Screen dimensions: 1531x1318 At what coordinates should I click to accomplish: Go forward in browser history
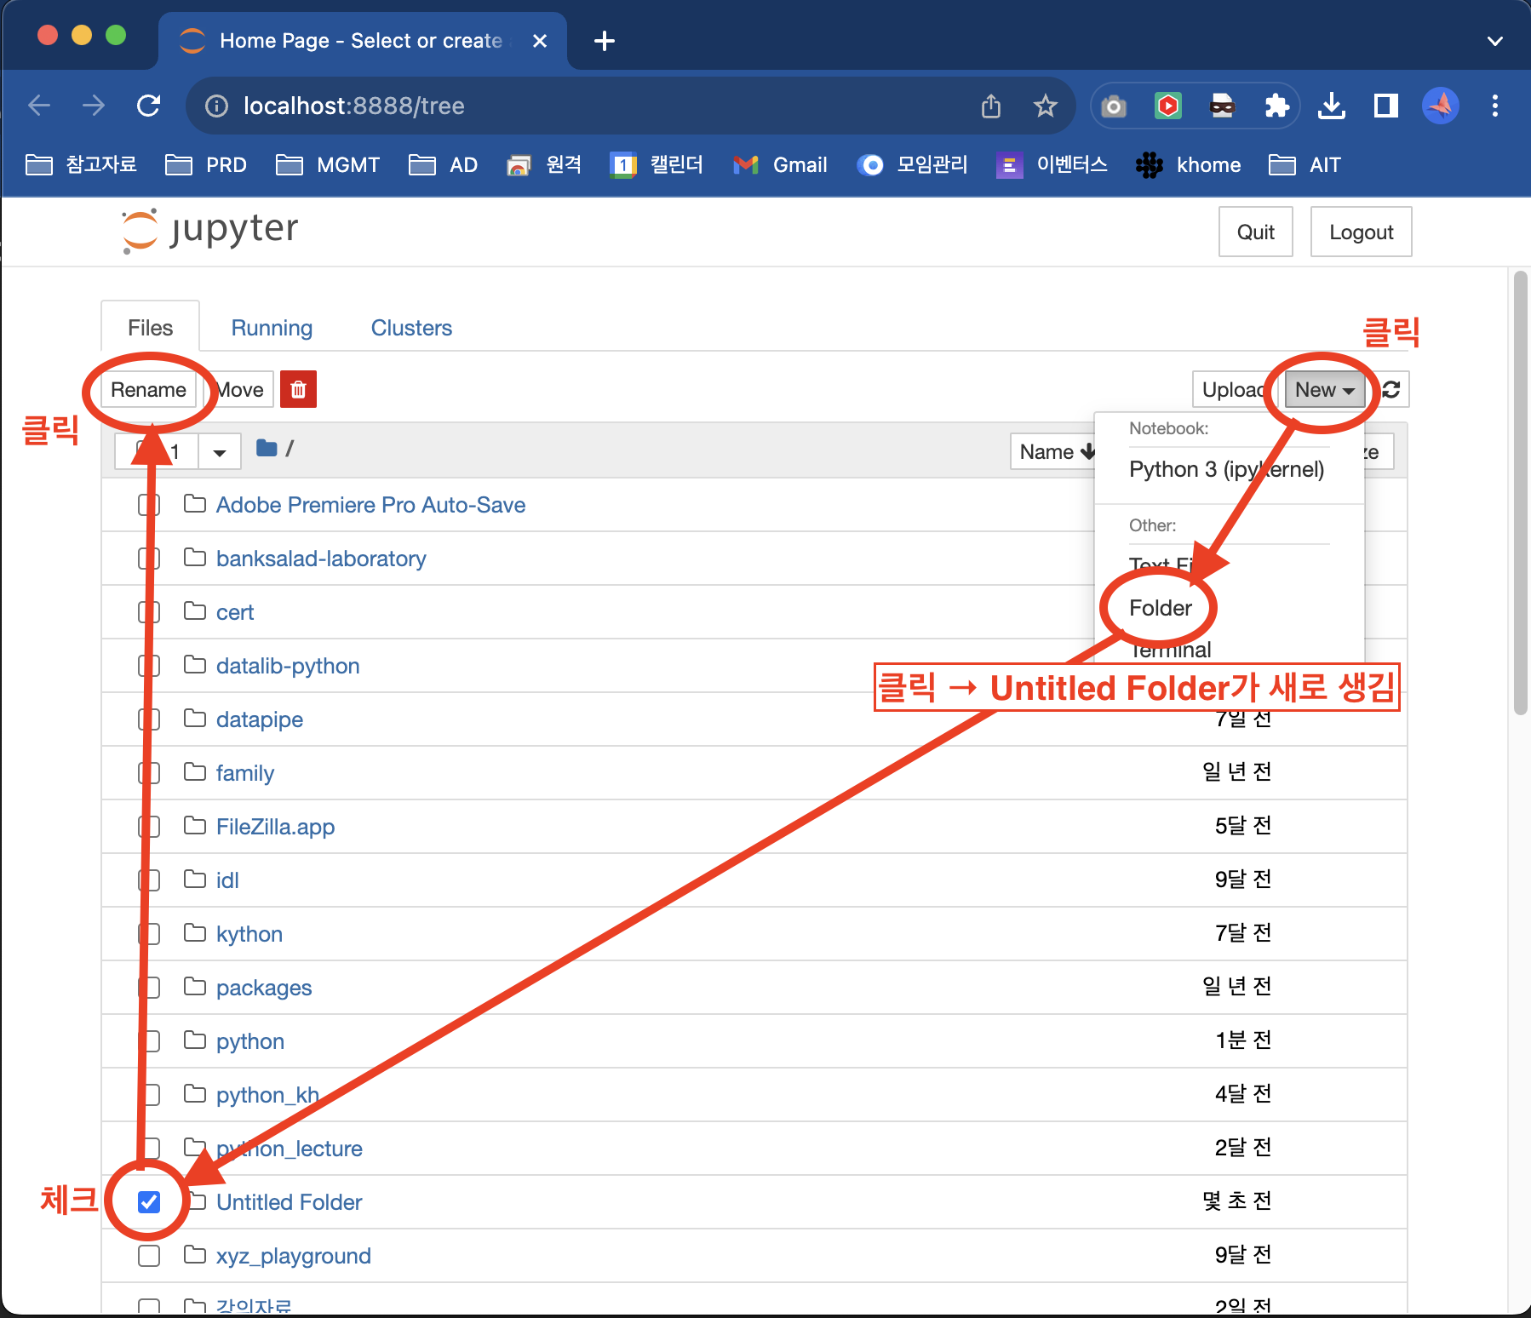[94, 106]
